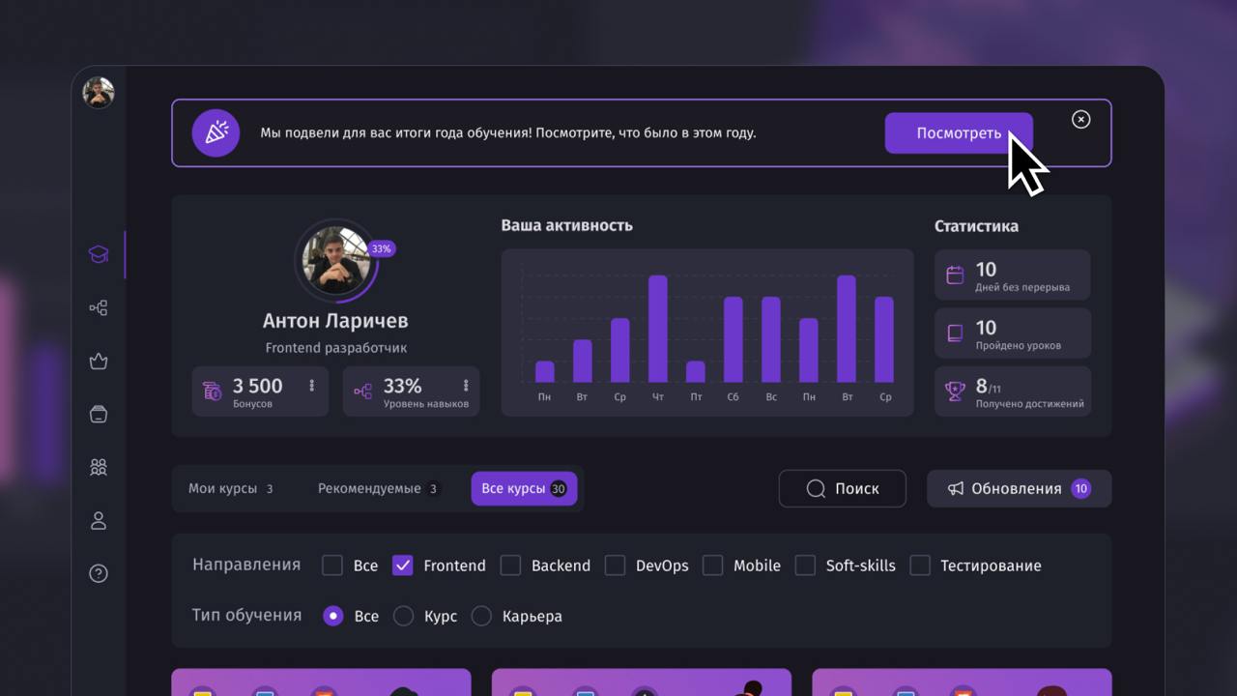The image size is (1237, 696).
Task: Check the Backend checkbox
Action: click(x=510, y=565)
